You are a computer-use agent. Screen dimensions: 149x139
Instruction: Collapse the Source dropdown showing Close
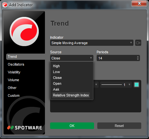(x=72, y=58)
